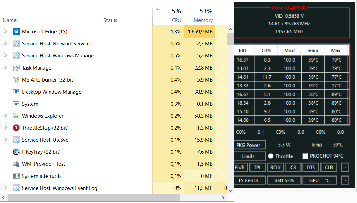Click the 1457.61 MHz frequency reading

click(289, 31)
